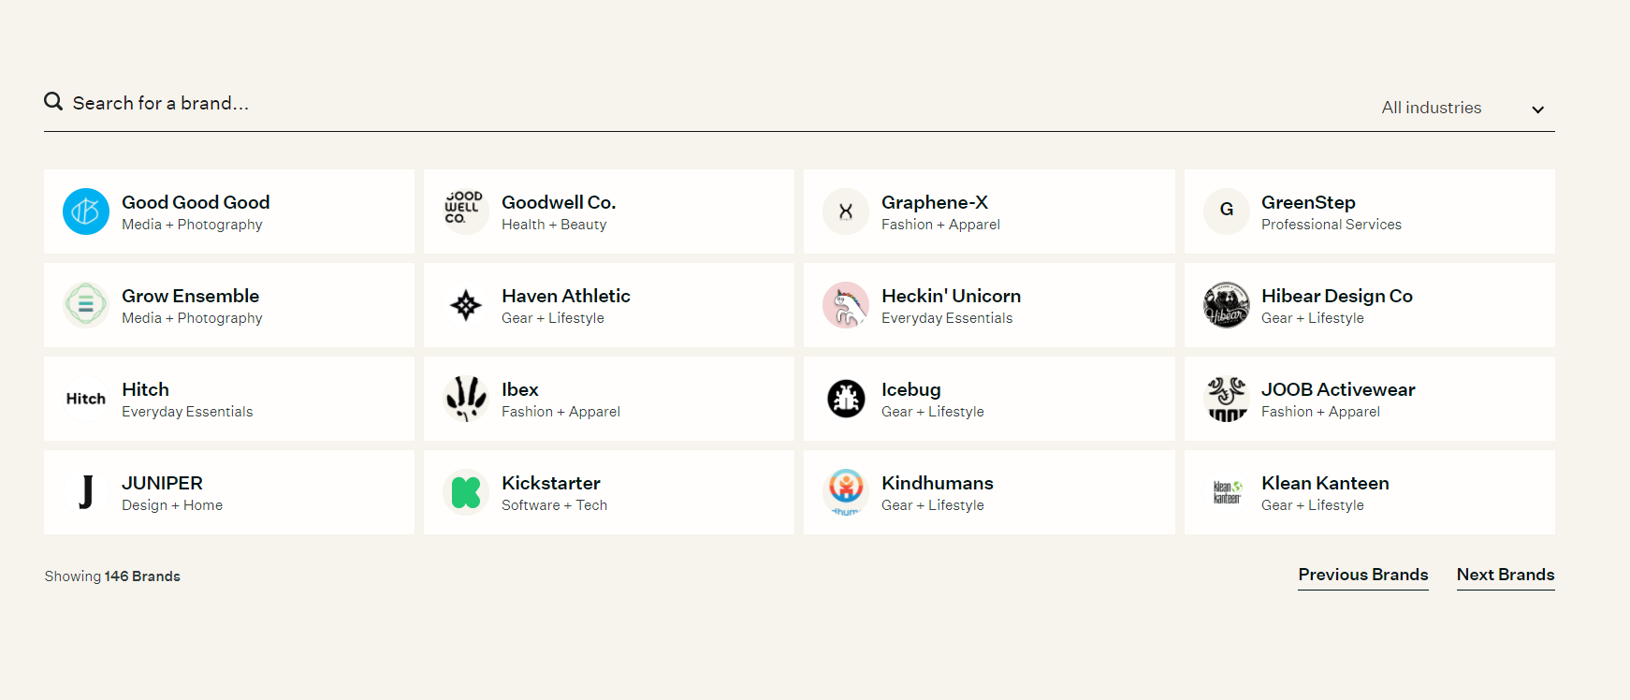Screen dimensions: 1630x700
Task: Click the Ibex logo icon
Action: pyautogui.click(x=466, y=399)
